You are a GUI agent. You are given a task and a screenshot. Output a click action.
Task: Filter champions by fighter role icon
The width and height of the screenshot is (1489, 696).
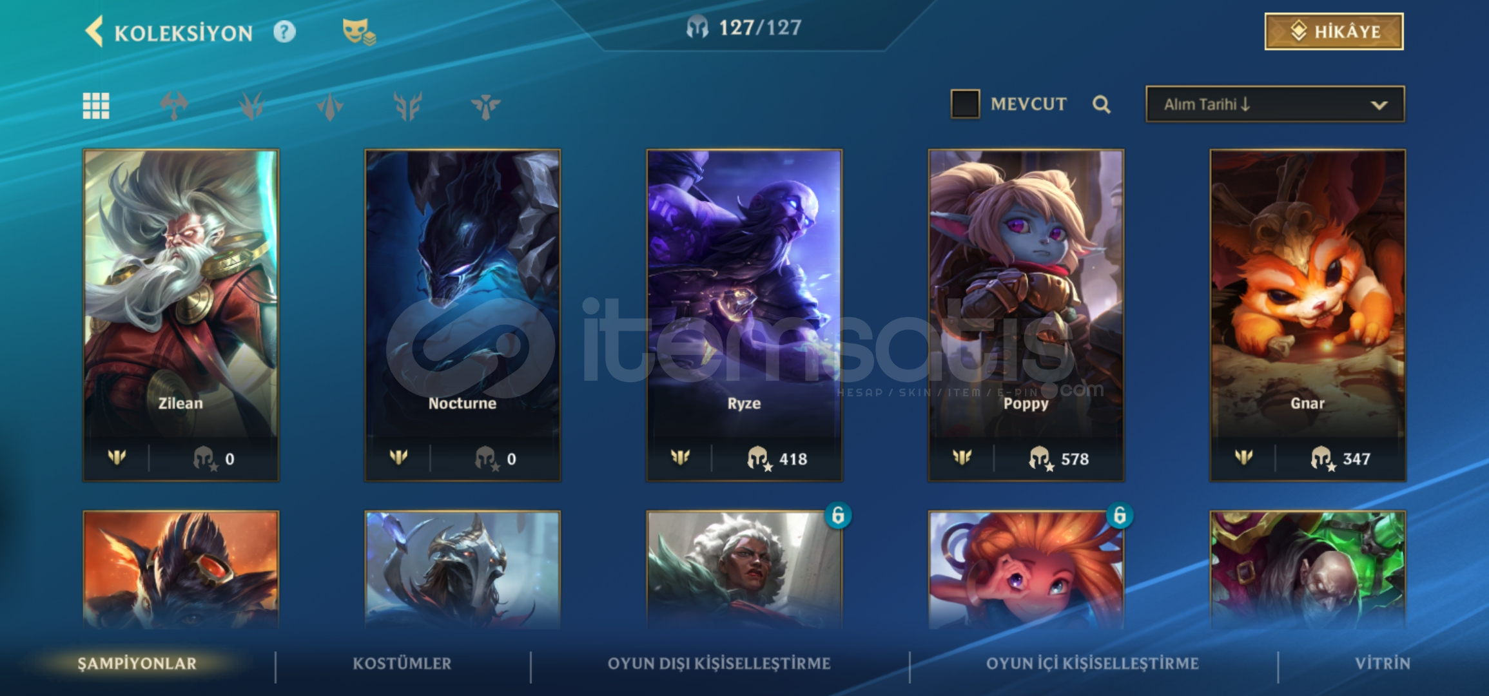[174, 106]
